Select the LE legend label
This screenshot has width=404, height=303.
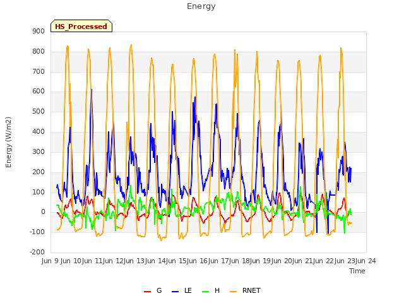click(x=188, y=290)
